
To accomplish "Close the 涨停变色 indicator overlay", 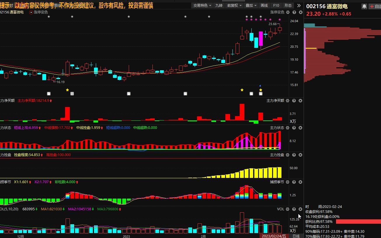I will (x=300, y=12).
